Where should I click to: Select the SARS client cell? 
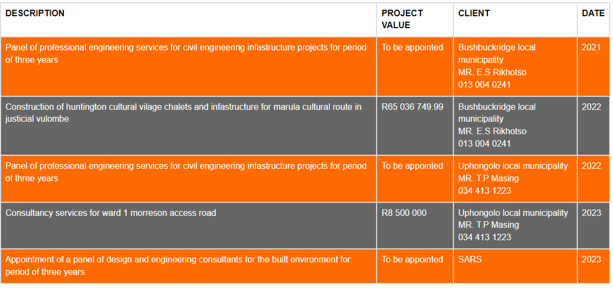click(x=470, y=260)
